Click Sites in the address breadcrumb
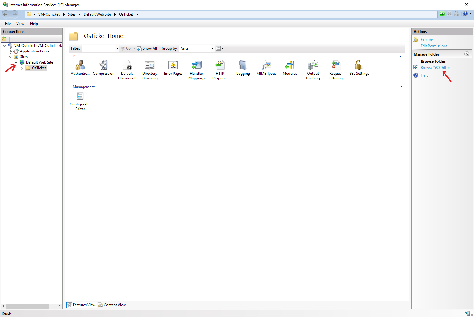474x317 pixels. (72, 14)
